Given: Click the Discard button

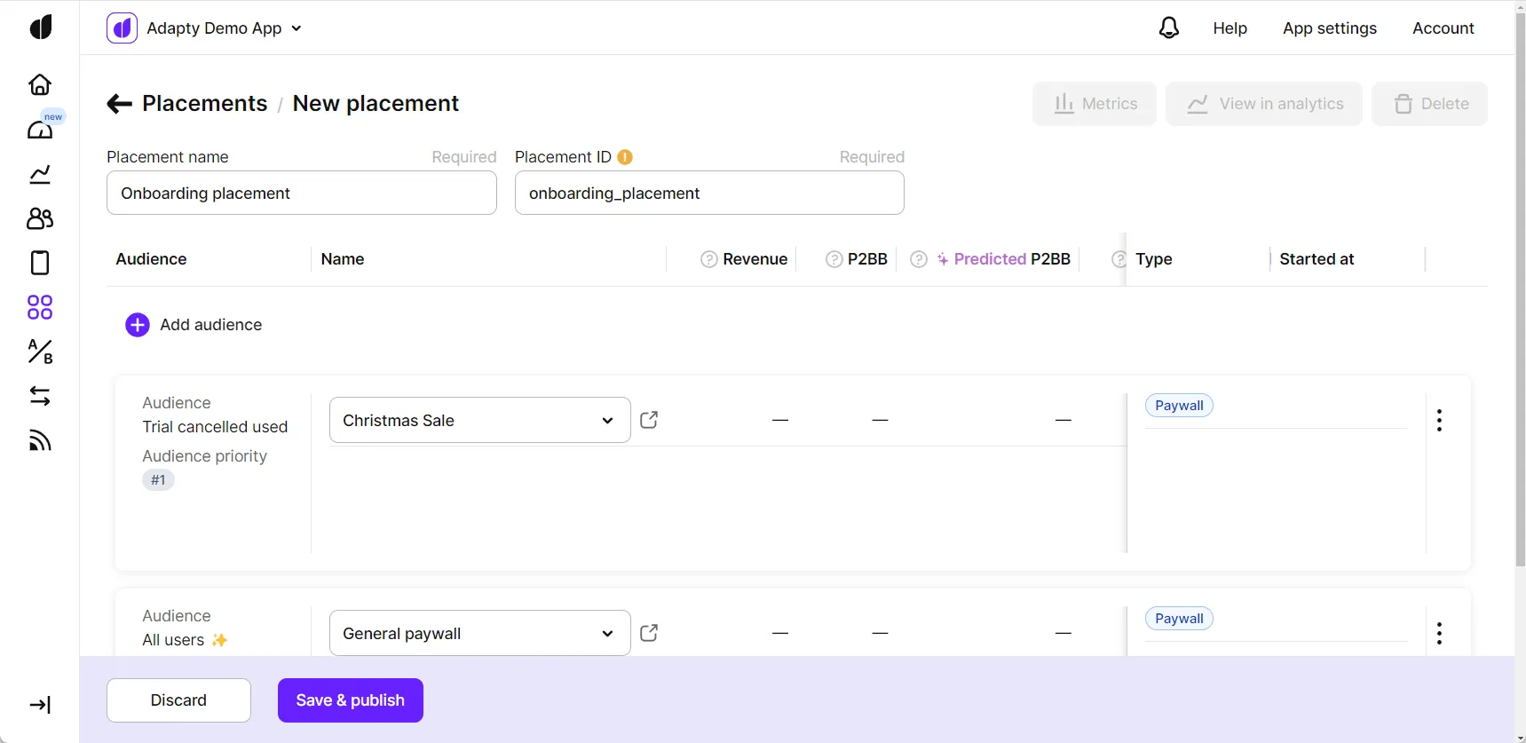Looking at the screenshot, I should [178, 700].
